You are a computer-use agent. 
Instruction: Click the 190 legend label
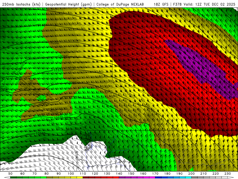(179, 174)
